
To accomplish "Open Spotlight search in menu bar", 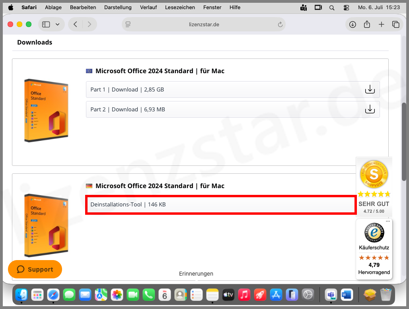I will [x=332, y=8].
